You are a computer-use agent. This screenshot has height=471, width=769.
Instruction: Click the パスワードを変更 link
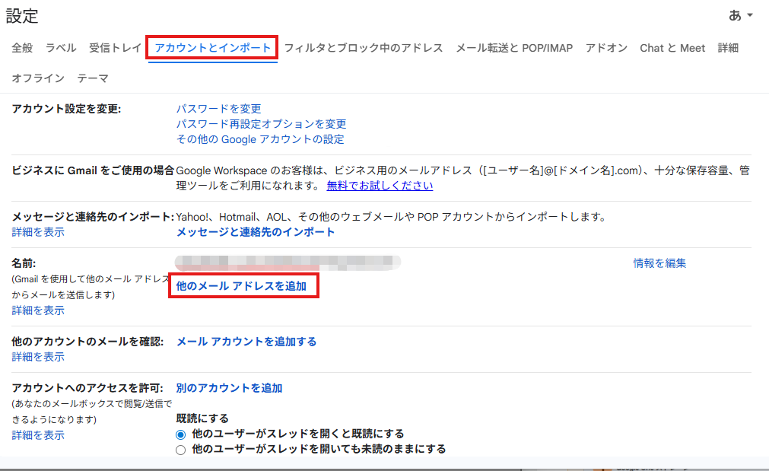click(x=218, y=109)
